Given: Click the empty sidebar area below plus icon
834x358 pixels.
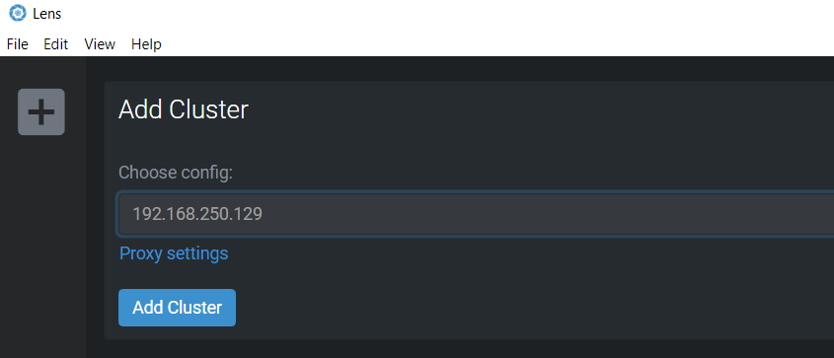Looking at the screenshot, I should click(42, 245).
